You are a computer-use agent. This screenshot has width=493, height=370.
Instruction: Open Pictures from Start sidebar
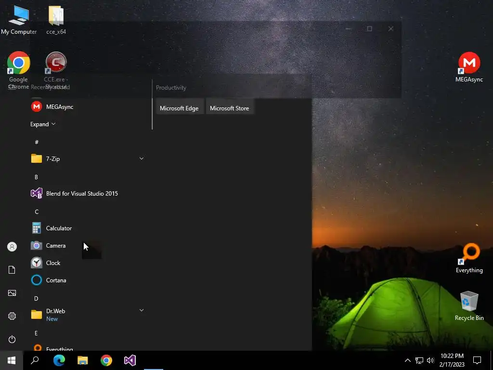pyautogui.click(x=12, y=293)
